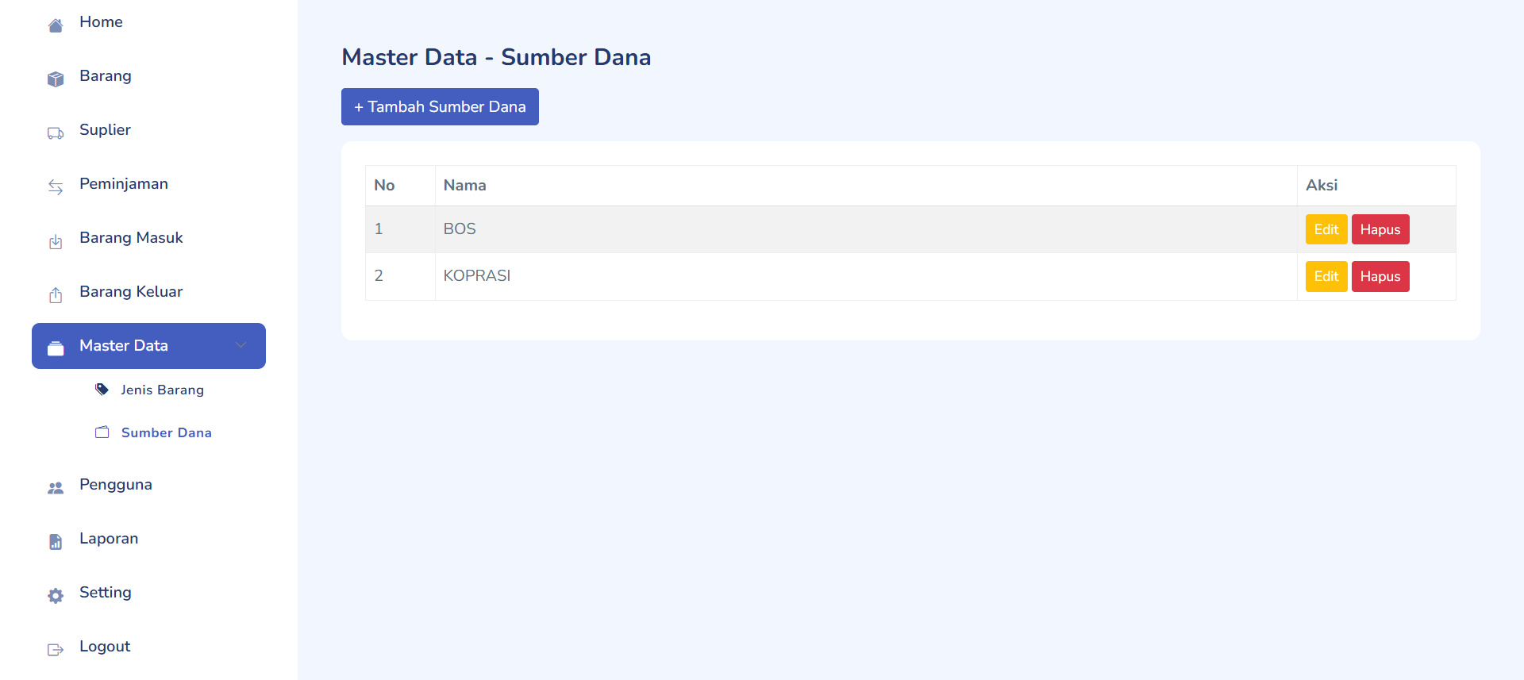Click the Laporan report icon
Image resolution: width=1524 pixels, height=680 pixels.
coord(56,542)
